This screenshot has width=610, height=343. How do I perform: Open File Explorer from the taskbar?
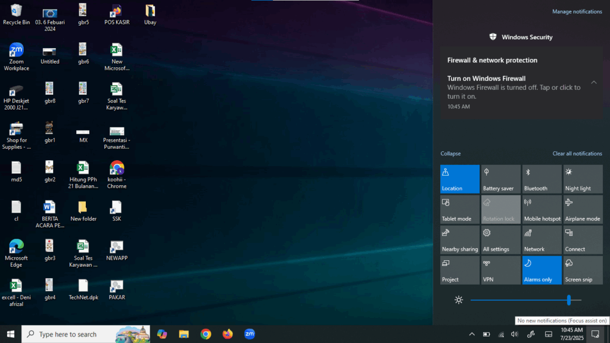click(x=183, y=334)
